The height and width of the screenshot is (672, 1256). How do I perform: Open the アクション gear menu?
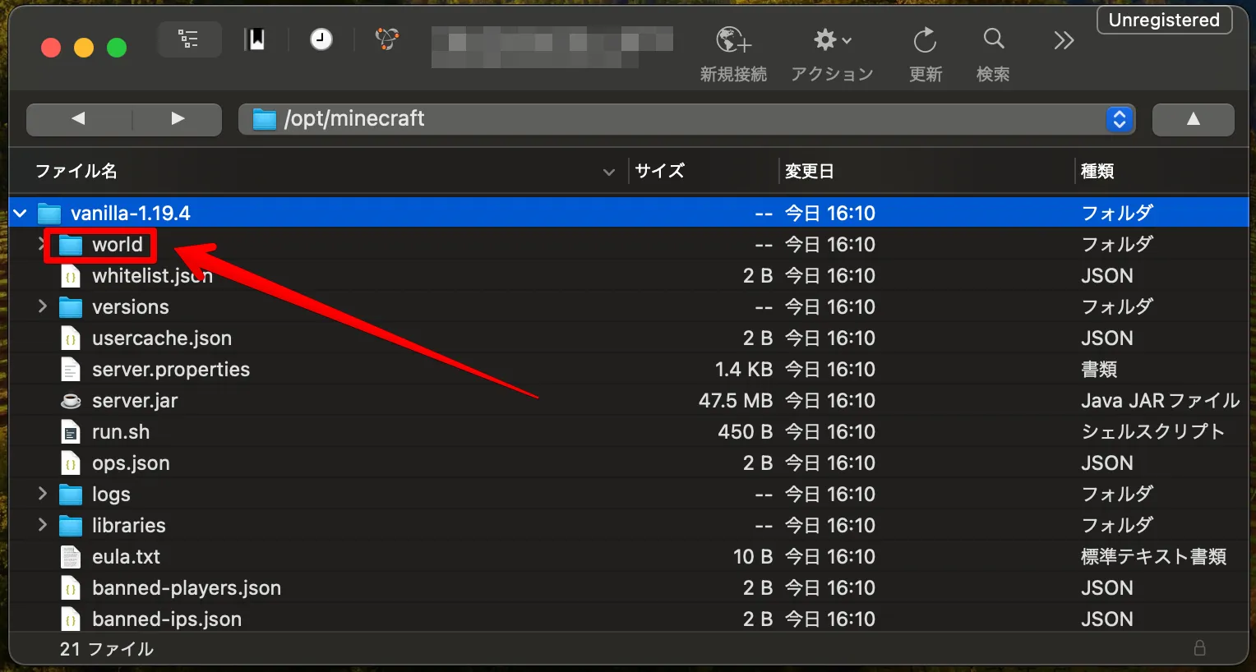pyautogui.click(x=832, y=54)
